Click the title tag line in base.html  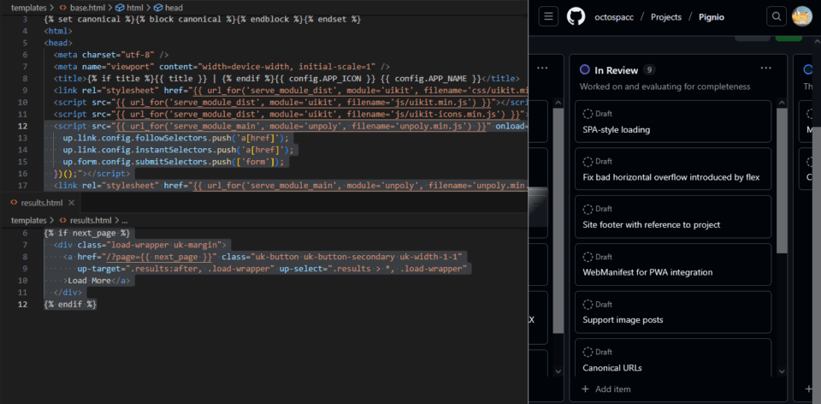pyautogui.click(x=286, y=78)
